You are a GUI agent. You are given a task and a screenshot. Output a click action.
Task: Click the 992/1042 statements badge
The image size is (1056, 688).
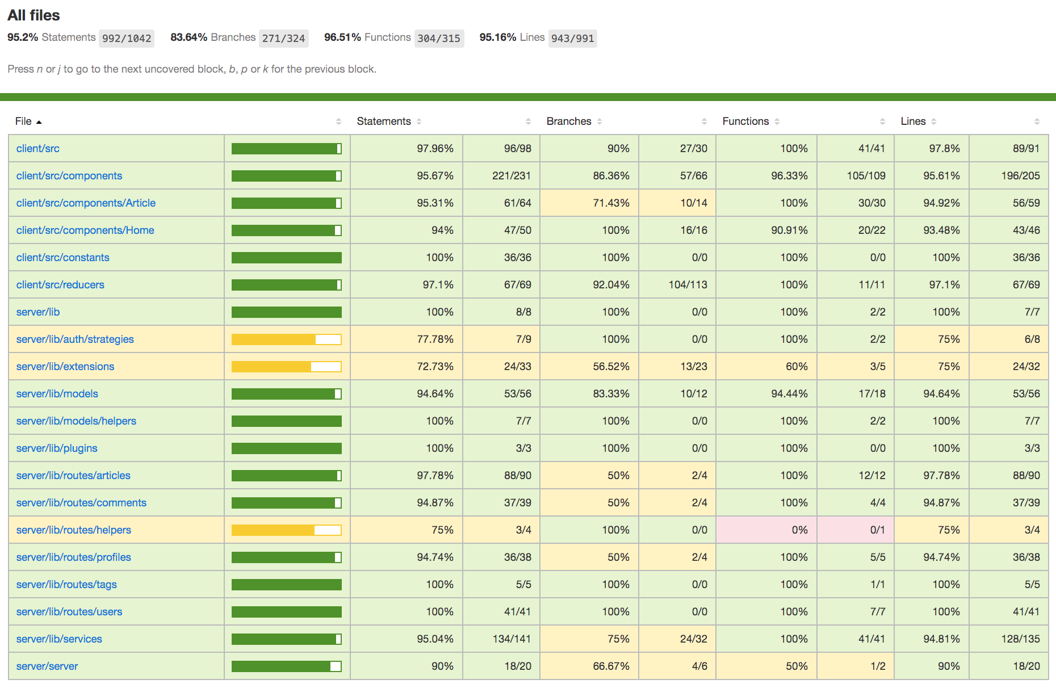(x=126, y=39)
